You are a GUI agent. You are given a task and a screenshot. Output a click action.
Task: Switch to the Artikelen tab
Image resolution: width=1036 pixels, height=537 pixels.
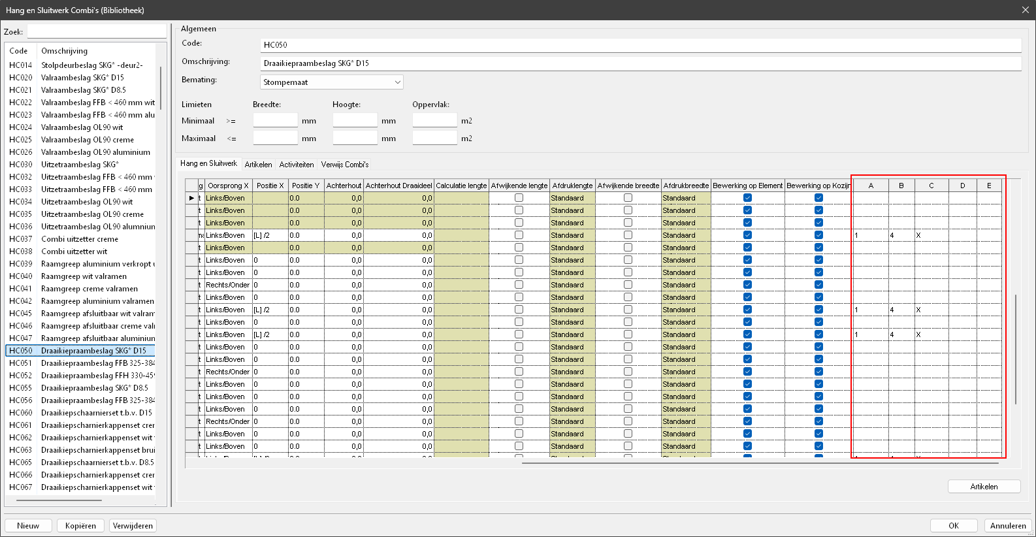(258, 165)
